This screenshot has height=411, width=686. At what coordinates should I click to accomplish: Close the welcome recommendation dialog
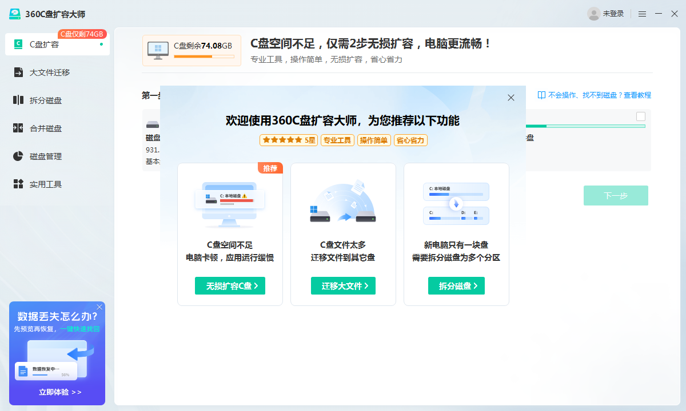(511, 98)
